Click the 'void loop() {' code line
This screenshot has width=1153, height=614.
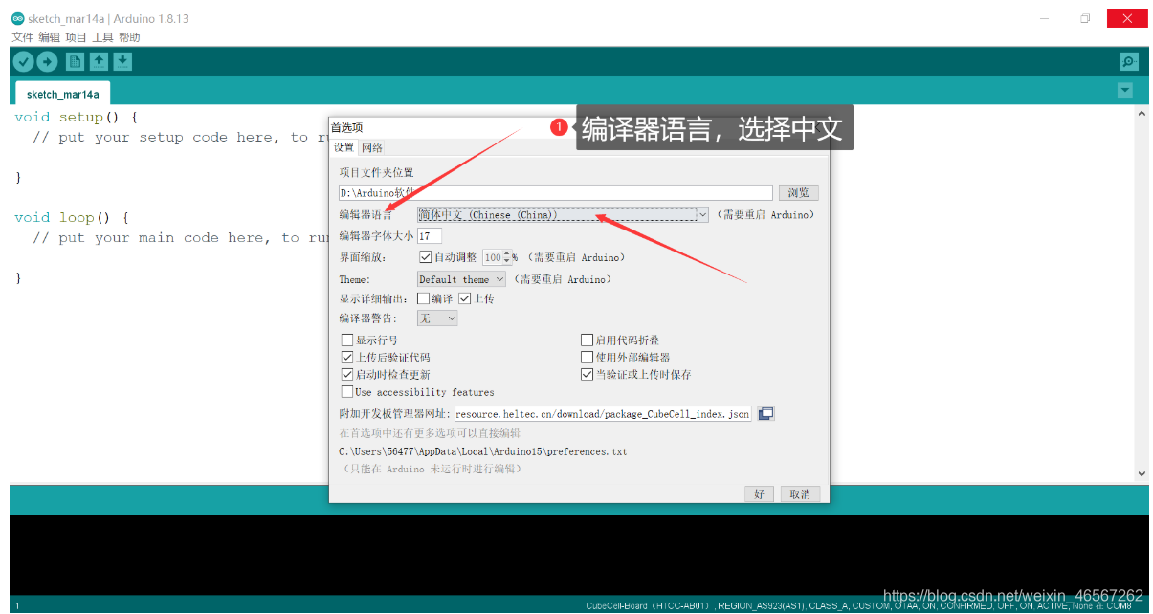(72, 217)
